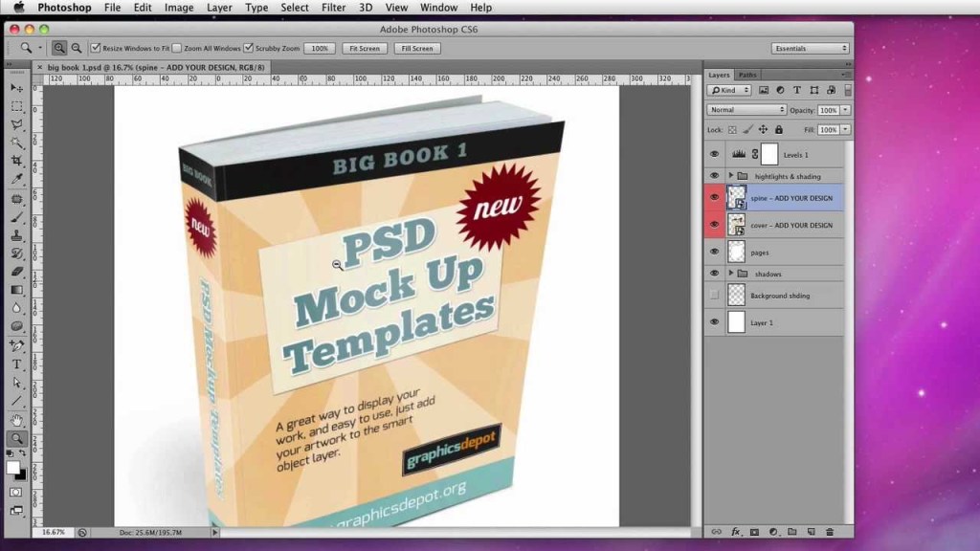The image size is (980, 551).
Task: Select the Brush tool
Action: [17, 219]
